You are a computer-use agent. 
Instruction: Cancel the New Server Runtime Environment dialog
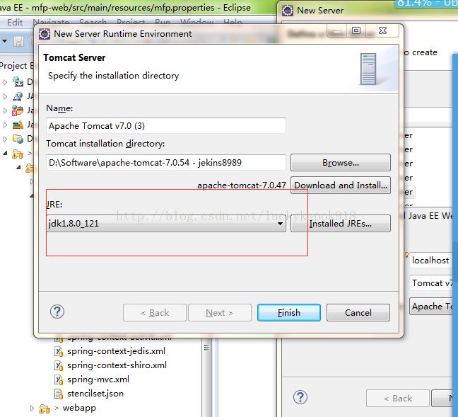coord(358,312)
